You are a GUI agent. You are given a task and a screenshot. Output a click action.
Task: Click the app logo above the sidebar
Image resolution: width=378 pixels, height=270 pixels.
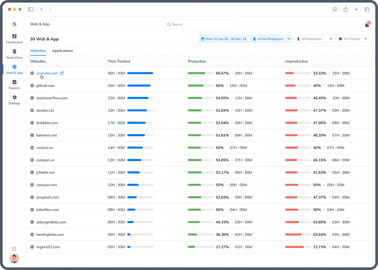coord(14,24)
